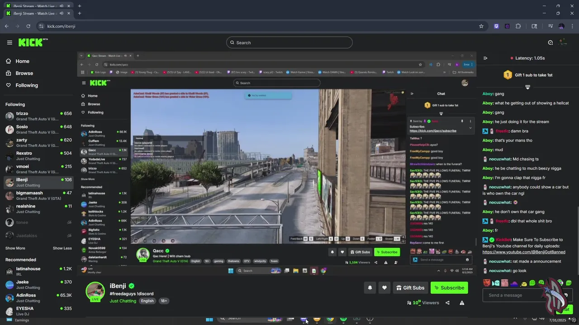Open the Kick user avatar menu
Viewport: 579px width, 325px height.
pos(563,42)
